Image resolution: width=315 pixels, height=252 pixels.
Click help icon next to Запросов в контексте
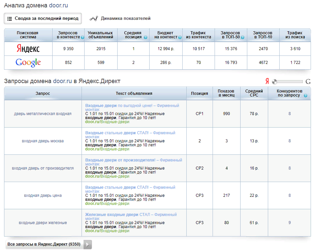(82, 37)
